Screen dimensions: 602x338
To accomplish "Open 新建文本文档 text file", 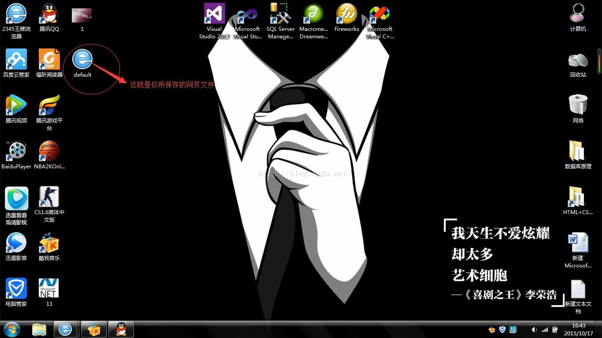I will 578,297.
